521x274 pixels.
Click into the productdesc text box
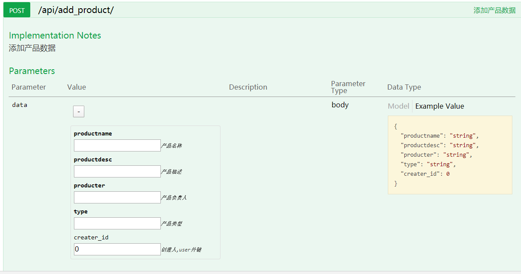pos(117,171)
